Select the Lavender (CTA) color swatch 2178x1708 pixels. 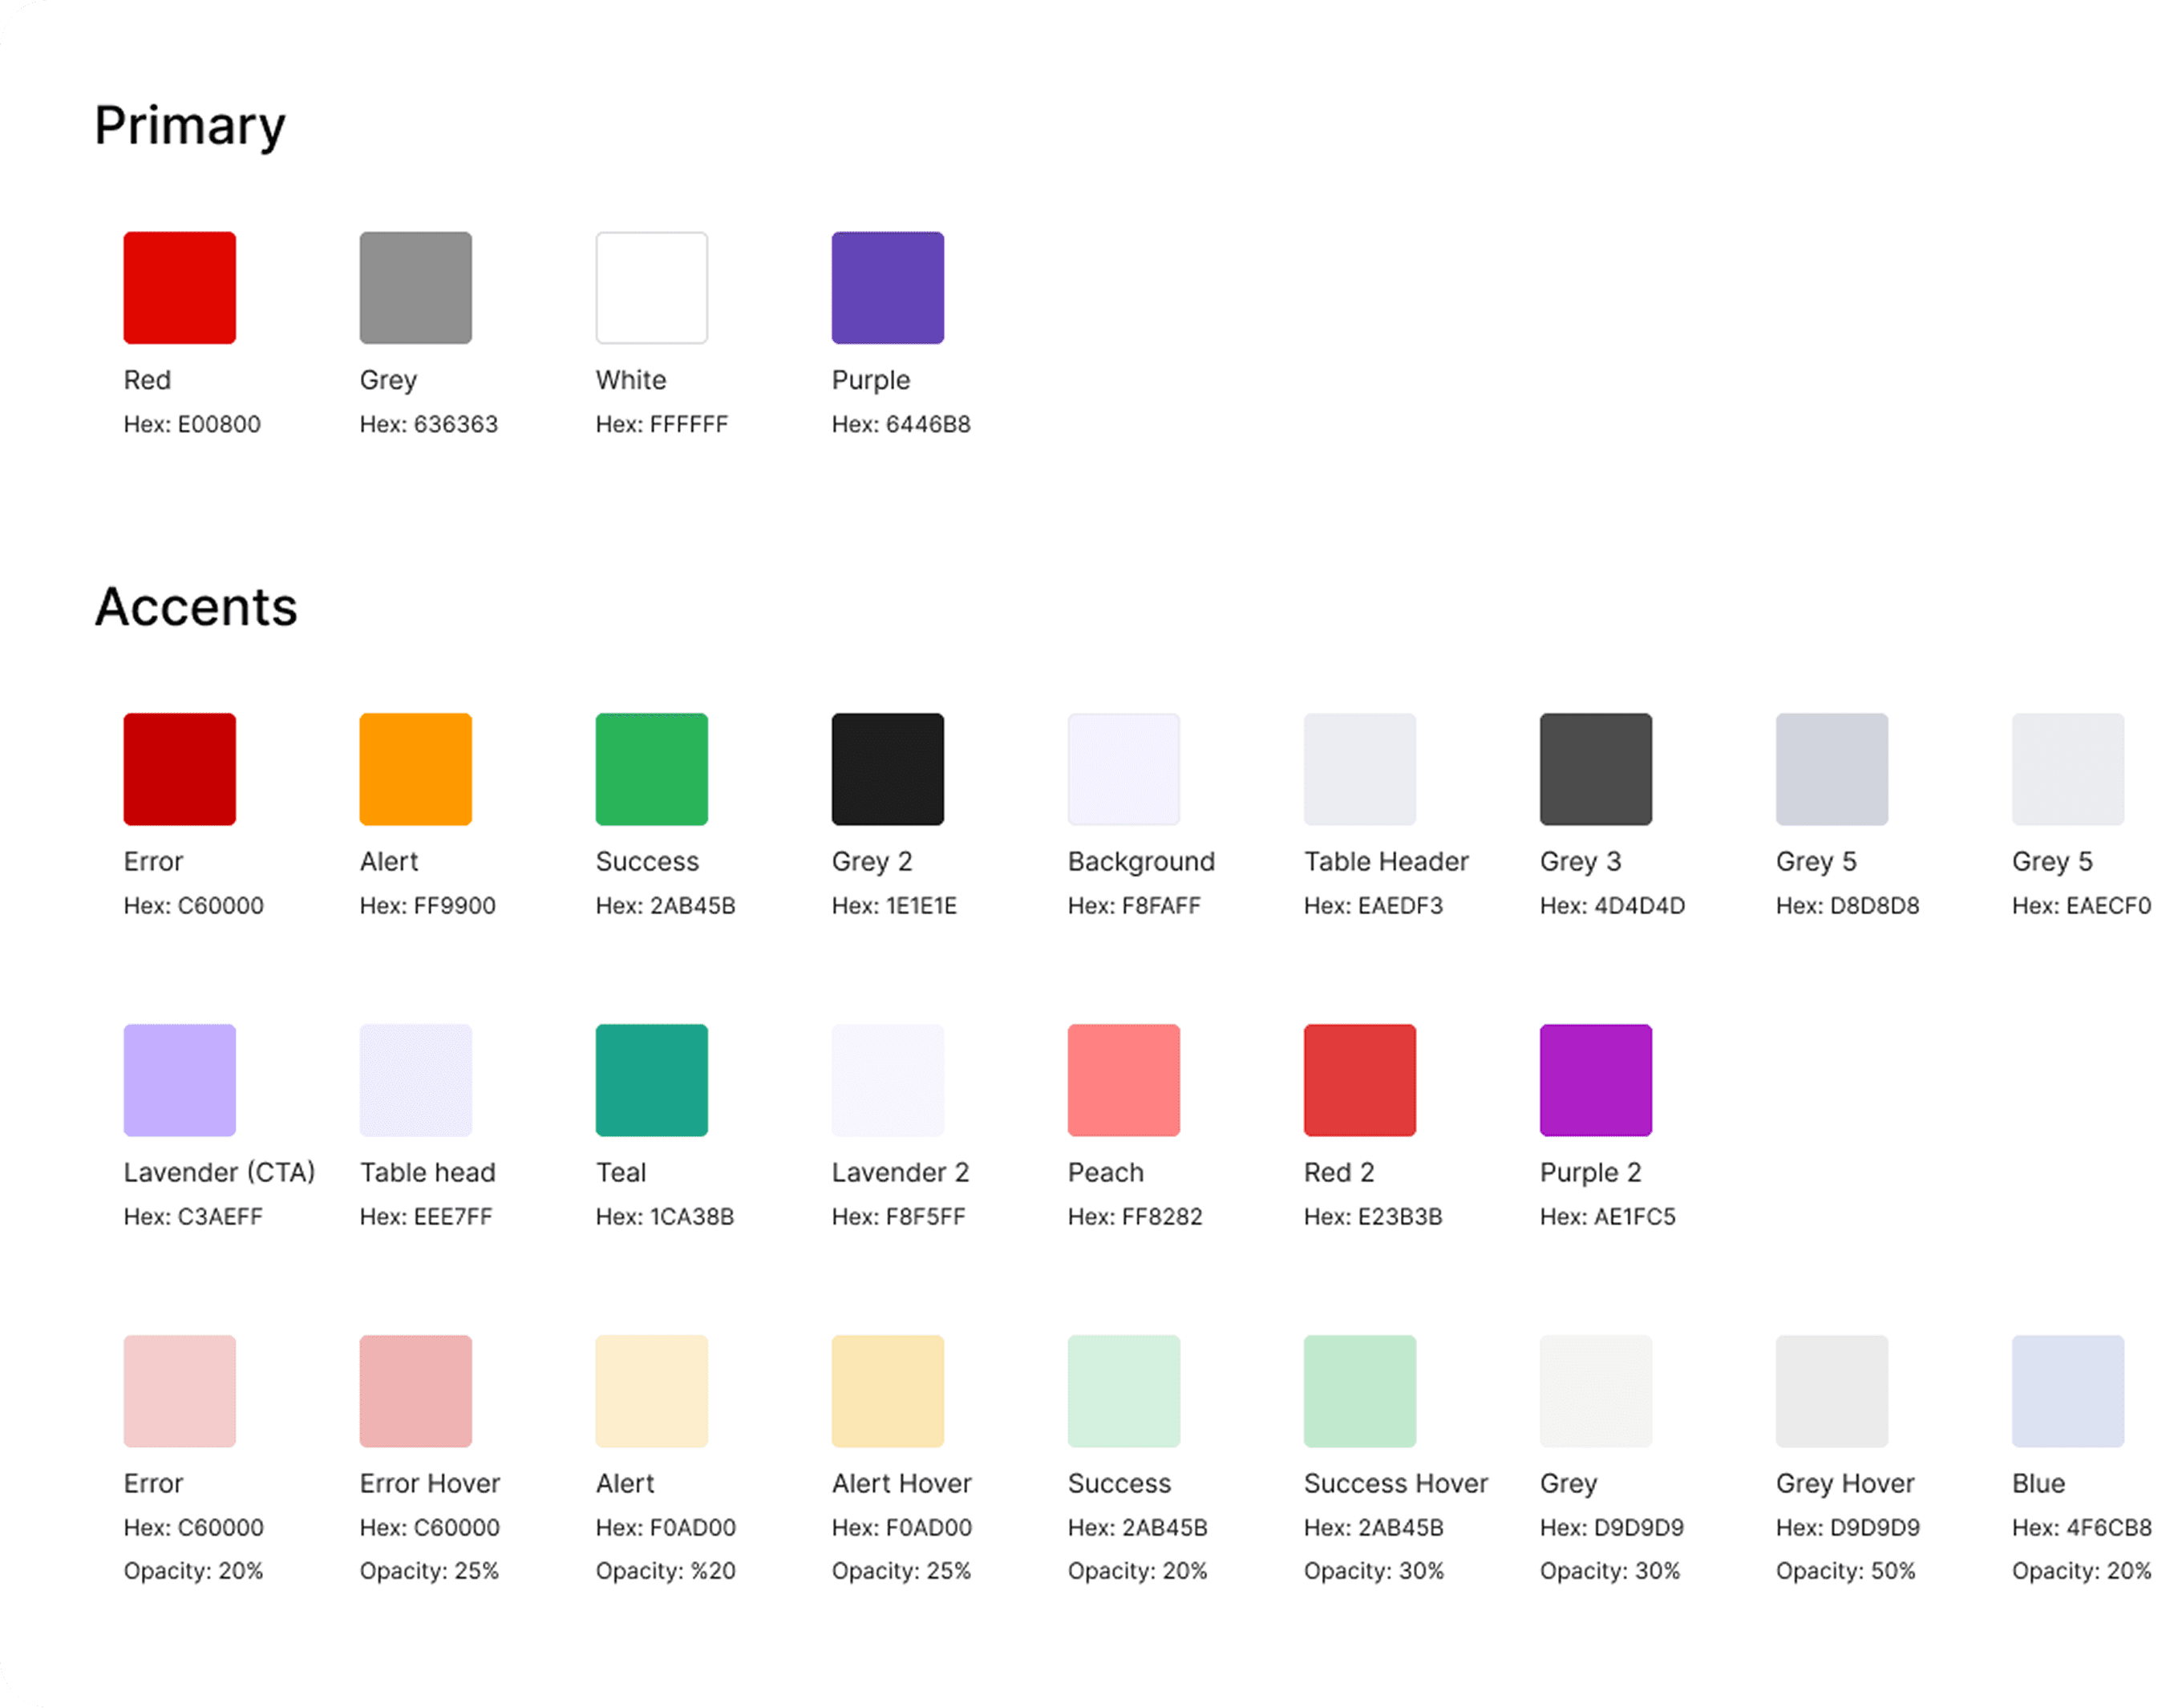pos(179,1080)
